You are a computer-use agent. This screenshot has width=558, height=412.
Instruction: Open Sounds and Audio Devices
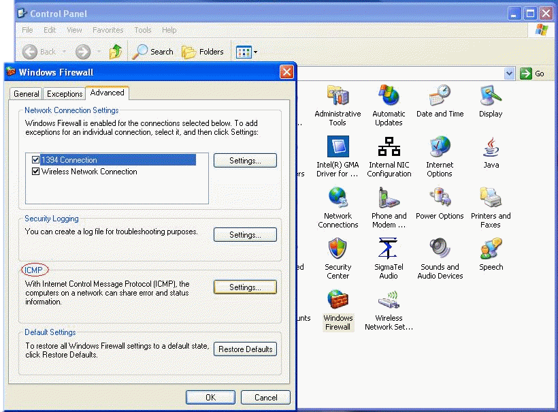click(440, 258)
